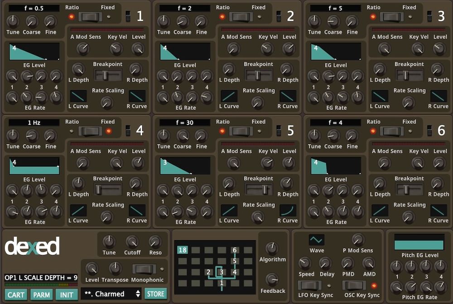Screen dimensions: 453x304
Task: Toggle the LFO Key Sync switch
Action: click(310, 286)
